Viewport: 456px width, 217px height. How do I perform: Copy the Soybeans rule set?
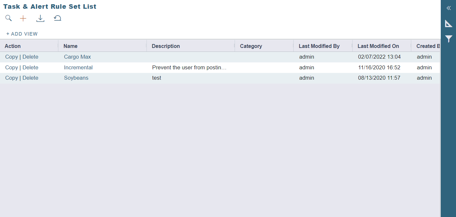pos(11,78)
